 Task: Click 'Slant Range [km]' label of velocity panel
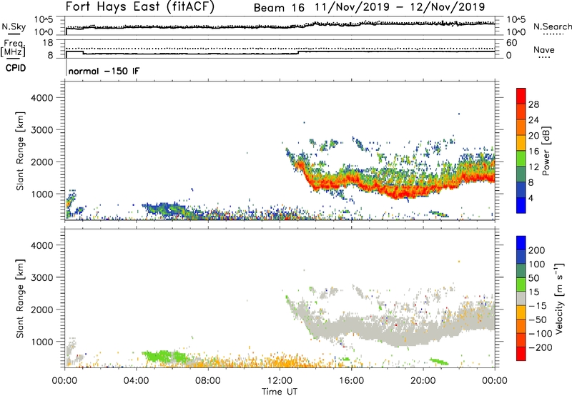20,299
